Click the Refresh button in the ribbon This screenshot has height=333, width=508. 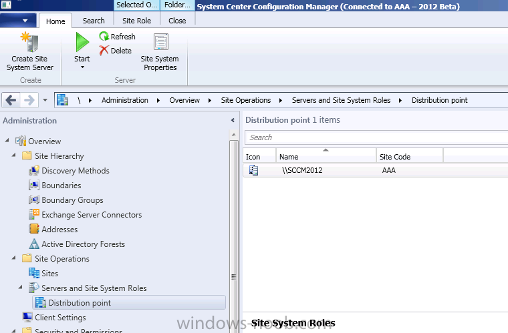tap(117, 37)
